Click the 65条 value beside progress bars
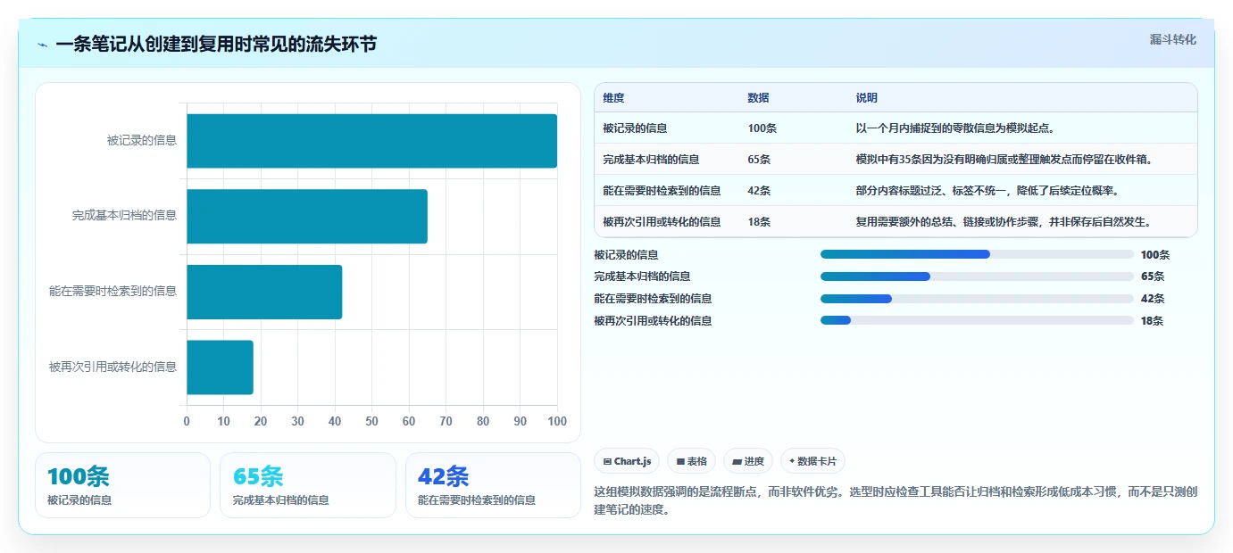 point(1153,276)
